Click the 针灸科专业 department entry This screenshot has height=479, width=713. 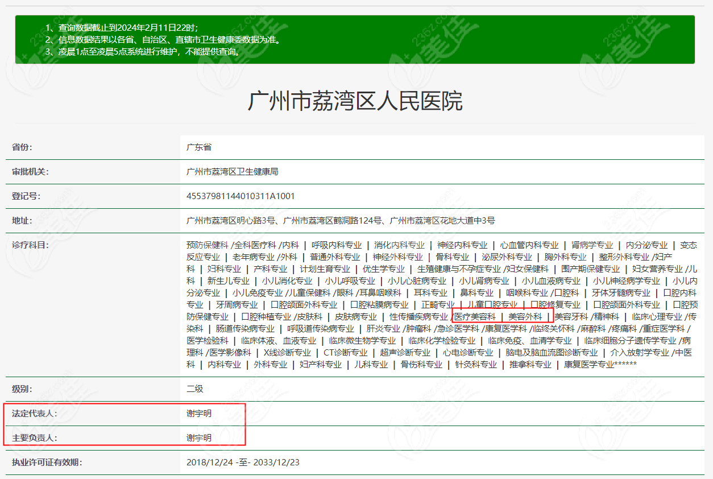[475, 365]
